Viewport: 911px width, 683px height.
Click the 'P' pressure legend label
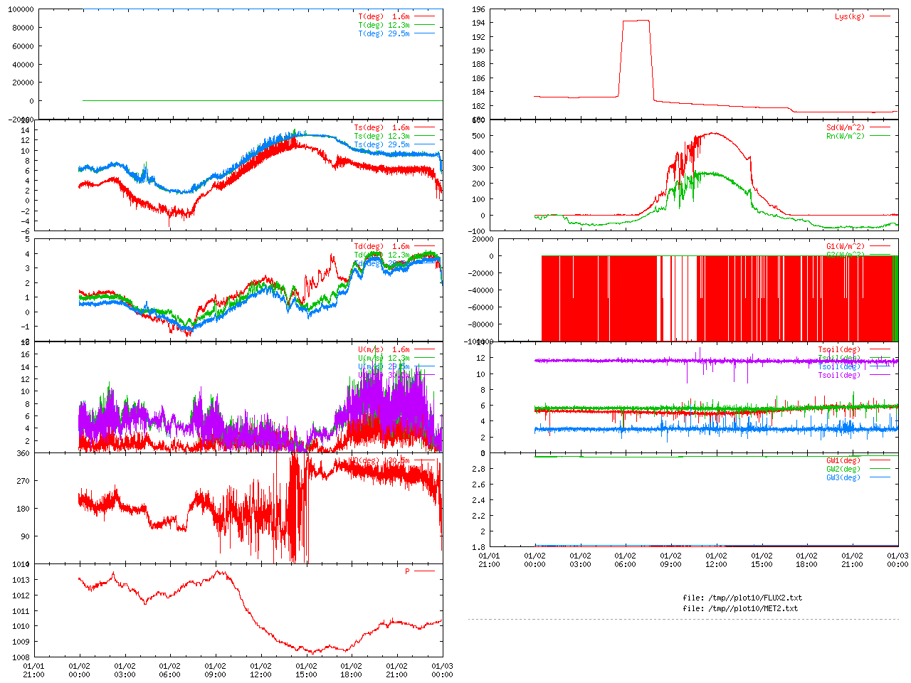tap(408, 571)
